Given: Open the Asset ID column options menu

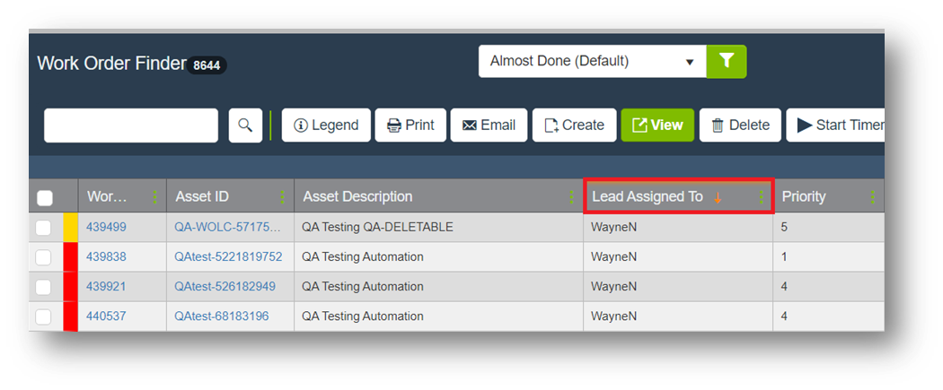Looking at the screenshot, I should (x=283, y=197).
